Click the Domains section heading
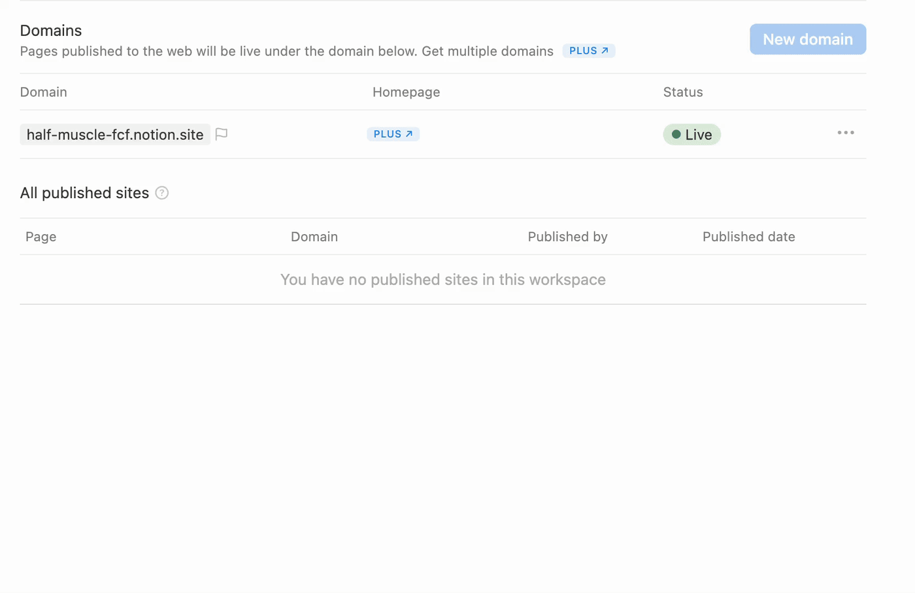The height and width of the screenshot is (593, 915). 51,31
